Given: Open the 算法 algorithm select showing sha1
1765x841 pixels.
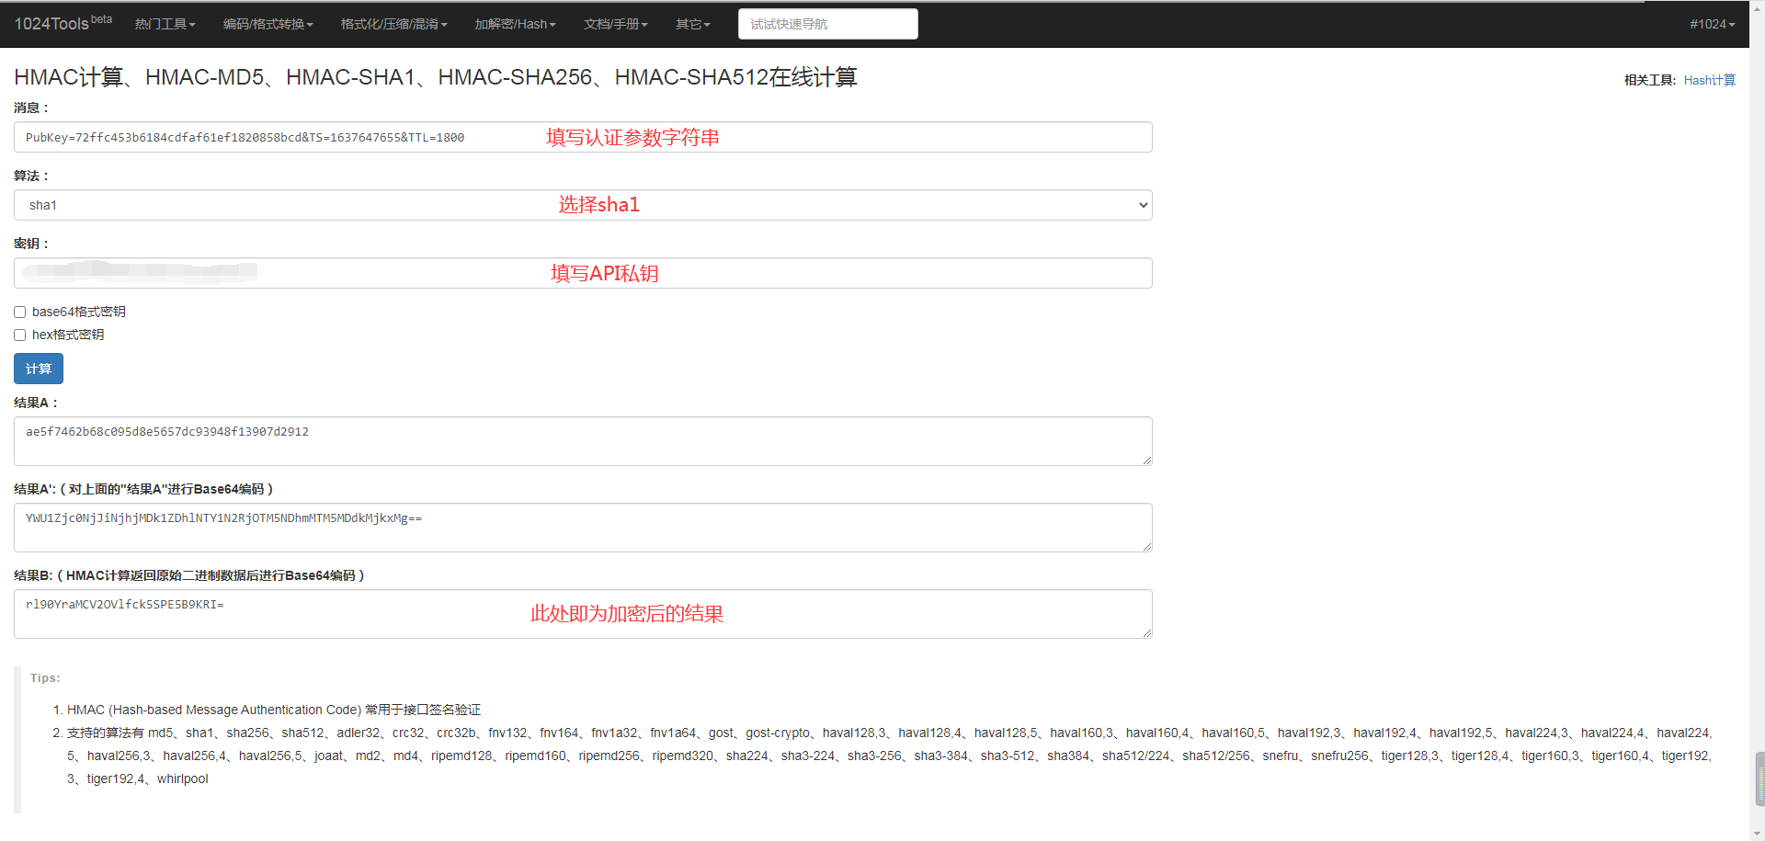Looking at the screenshot, I should [583, 205].
